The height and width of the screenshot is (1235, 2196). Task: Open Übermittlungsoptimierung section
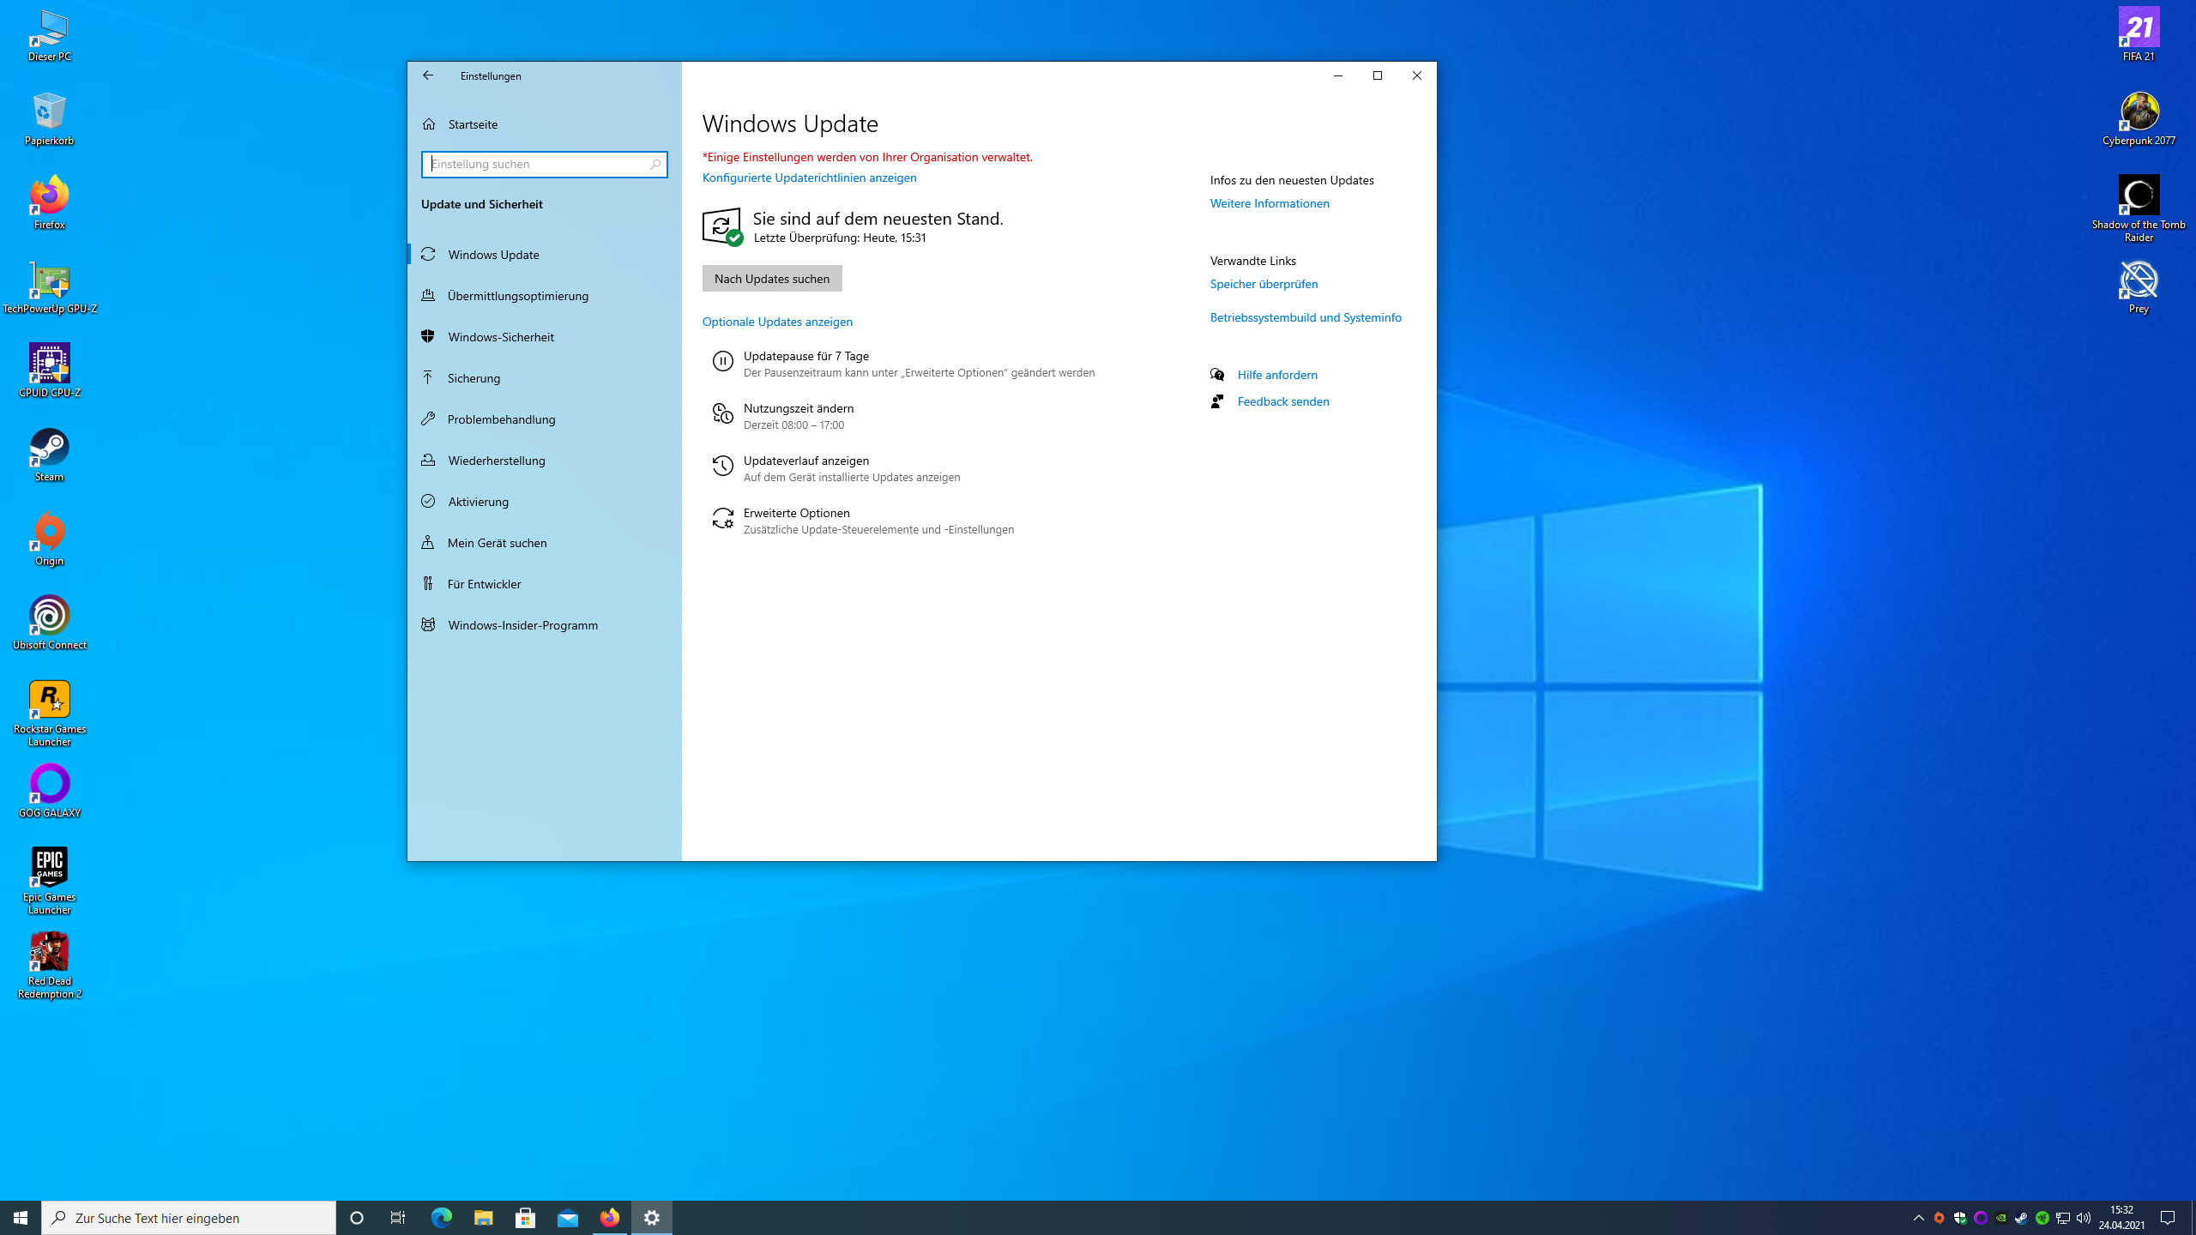coord(517,296)
